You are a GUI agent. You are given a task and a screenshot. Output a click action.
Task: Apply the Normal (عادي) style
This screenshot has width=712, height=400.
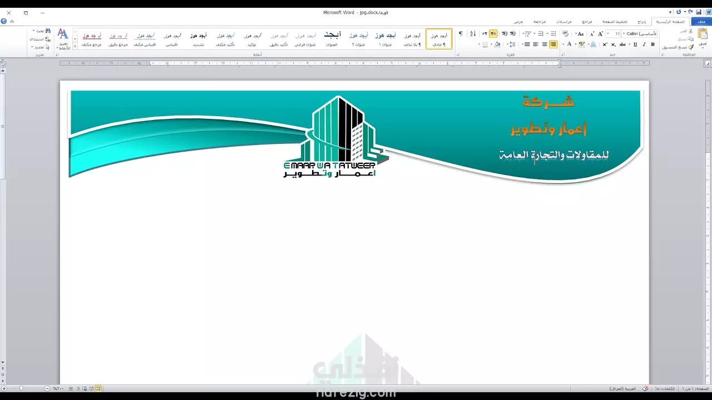click(x=439, y=39)
